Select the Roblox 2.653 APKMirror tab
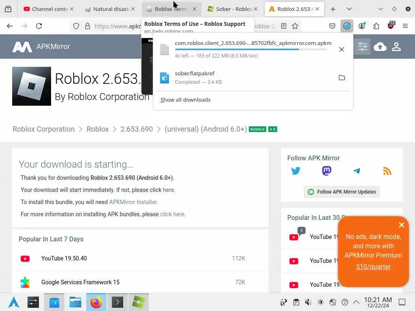This screenshot has height=311, width=415. tap(294, 9)
